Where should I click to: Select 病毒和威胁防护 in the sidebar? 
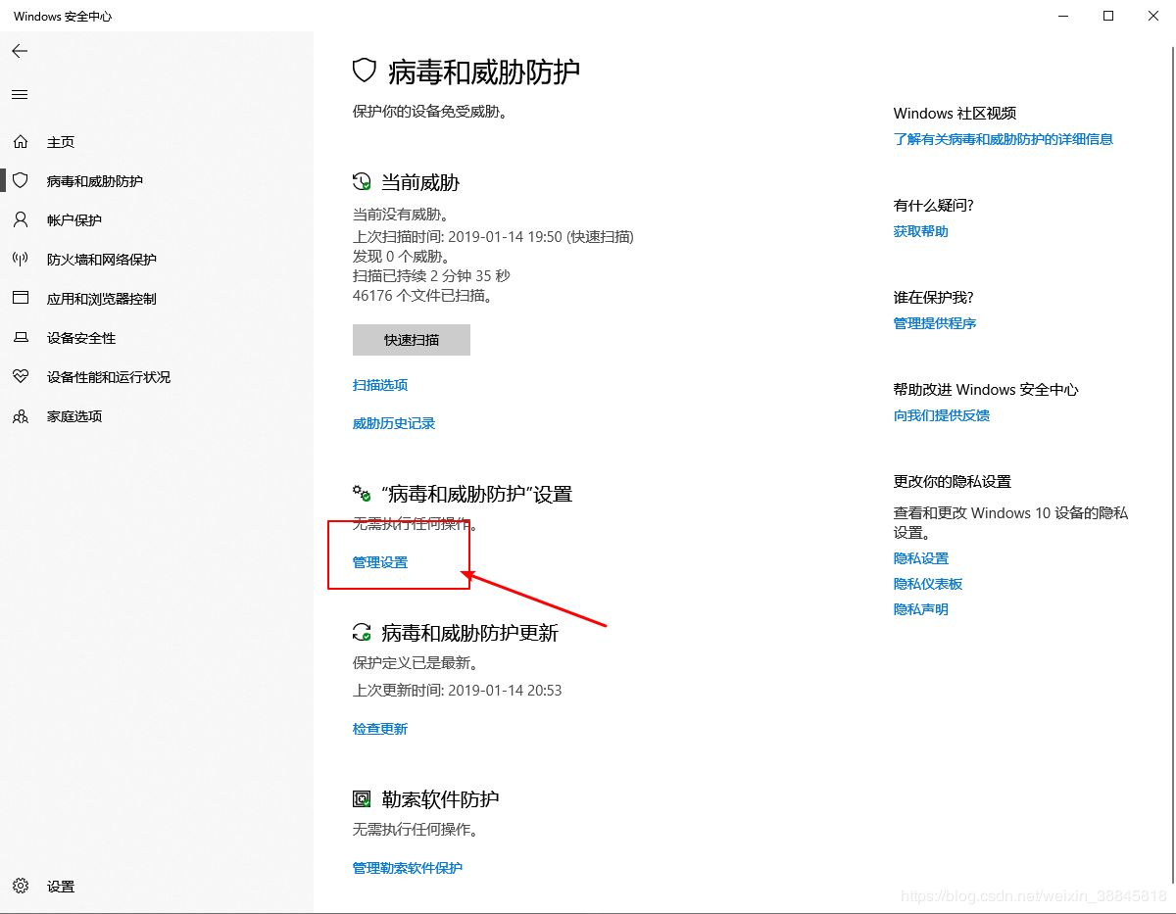(x=95, y=181)
